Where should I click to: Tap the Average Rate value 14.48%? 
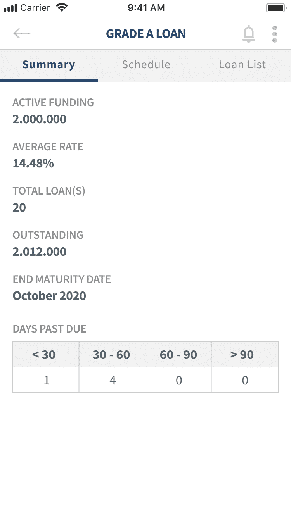pyautogui.click(x=33, y=163)
